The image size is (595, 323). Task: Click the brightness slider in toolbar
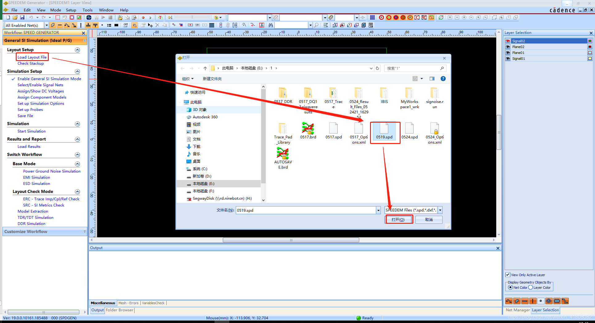(x=193, y=18)
